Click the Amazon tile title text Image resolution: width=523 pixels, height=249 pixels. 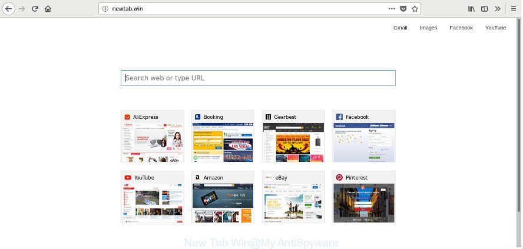coord(213,178)
